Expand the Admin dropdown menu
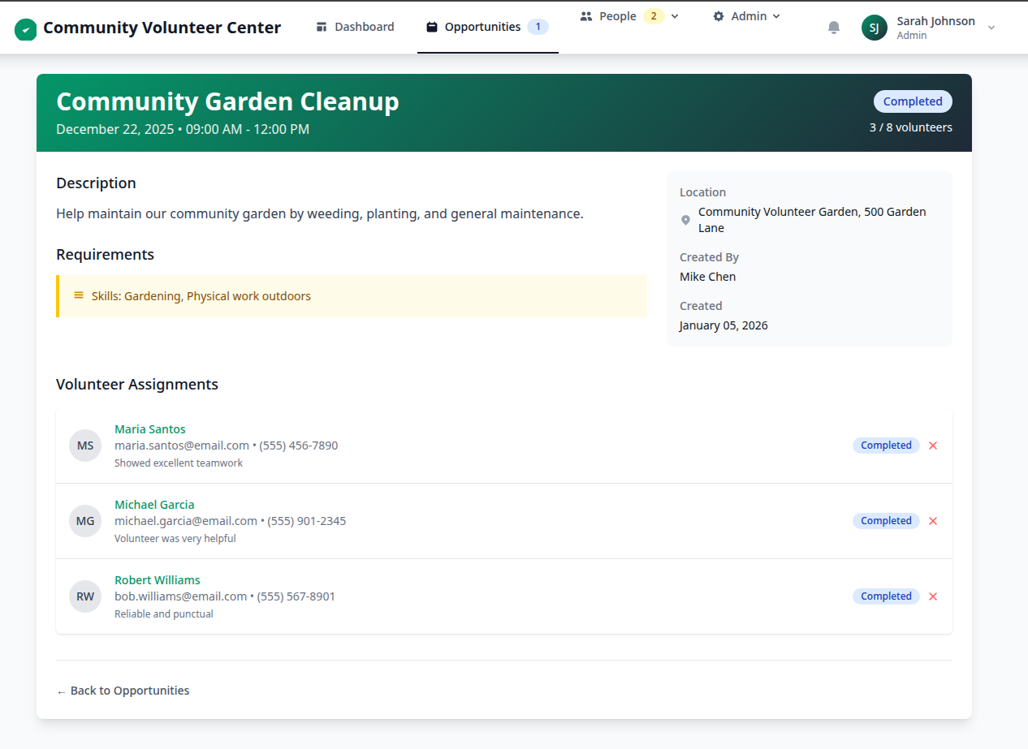The width and height of the screenshot is (1028, 749). [746, 16]
